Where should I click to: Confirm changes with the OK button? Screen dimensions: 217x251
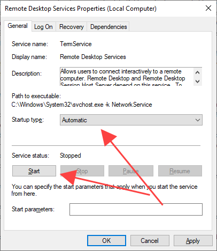tap(106, 241)
